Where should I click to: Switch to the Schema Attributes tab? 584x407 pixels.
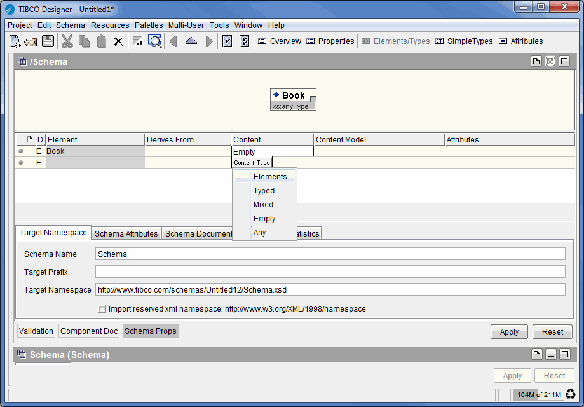point(126,233)
